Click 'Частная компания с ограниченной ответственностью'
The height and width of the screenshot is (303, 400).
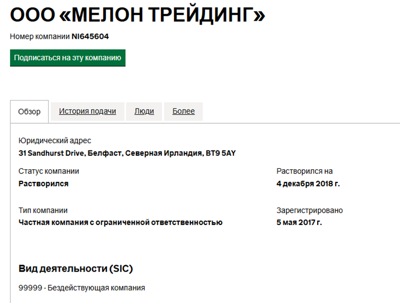coord(121,222)
